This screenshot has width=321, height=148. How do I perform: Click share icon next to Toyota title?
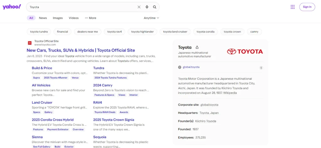pyautogui.click(x=197, y=47)
